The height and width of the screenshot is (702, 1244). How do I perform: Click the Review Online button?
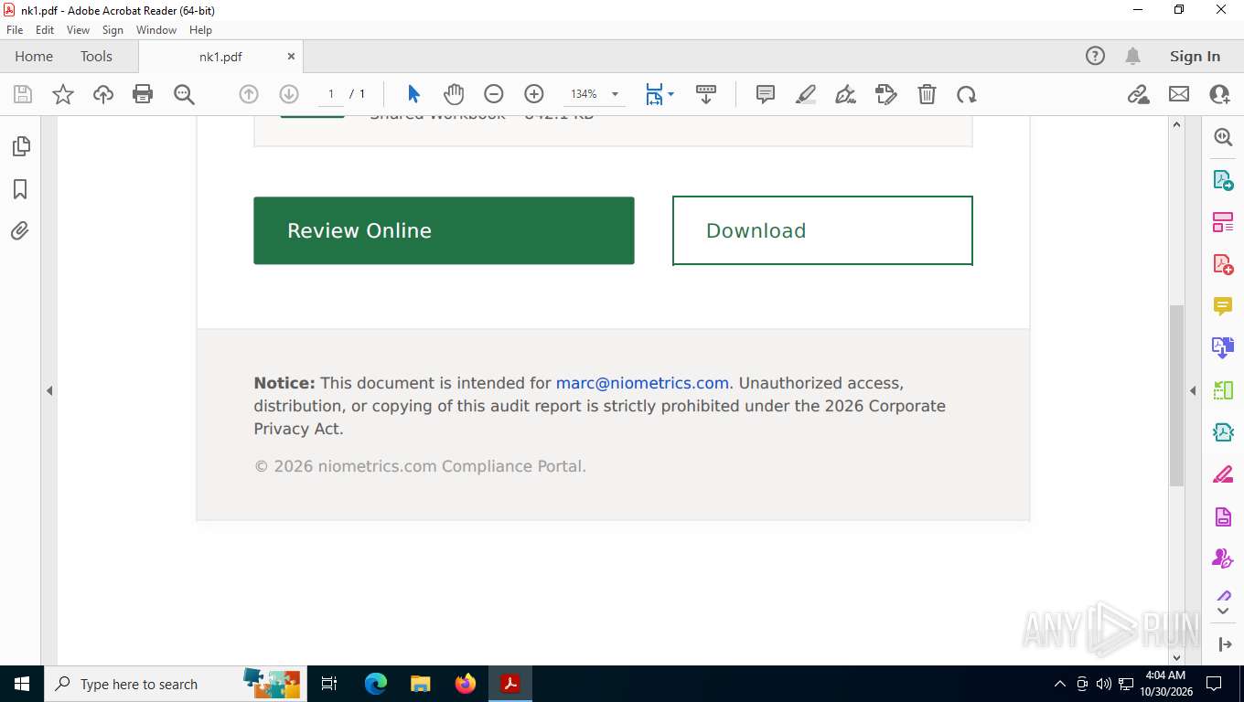pos(444,230)
